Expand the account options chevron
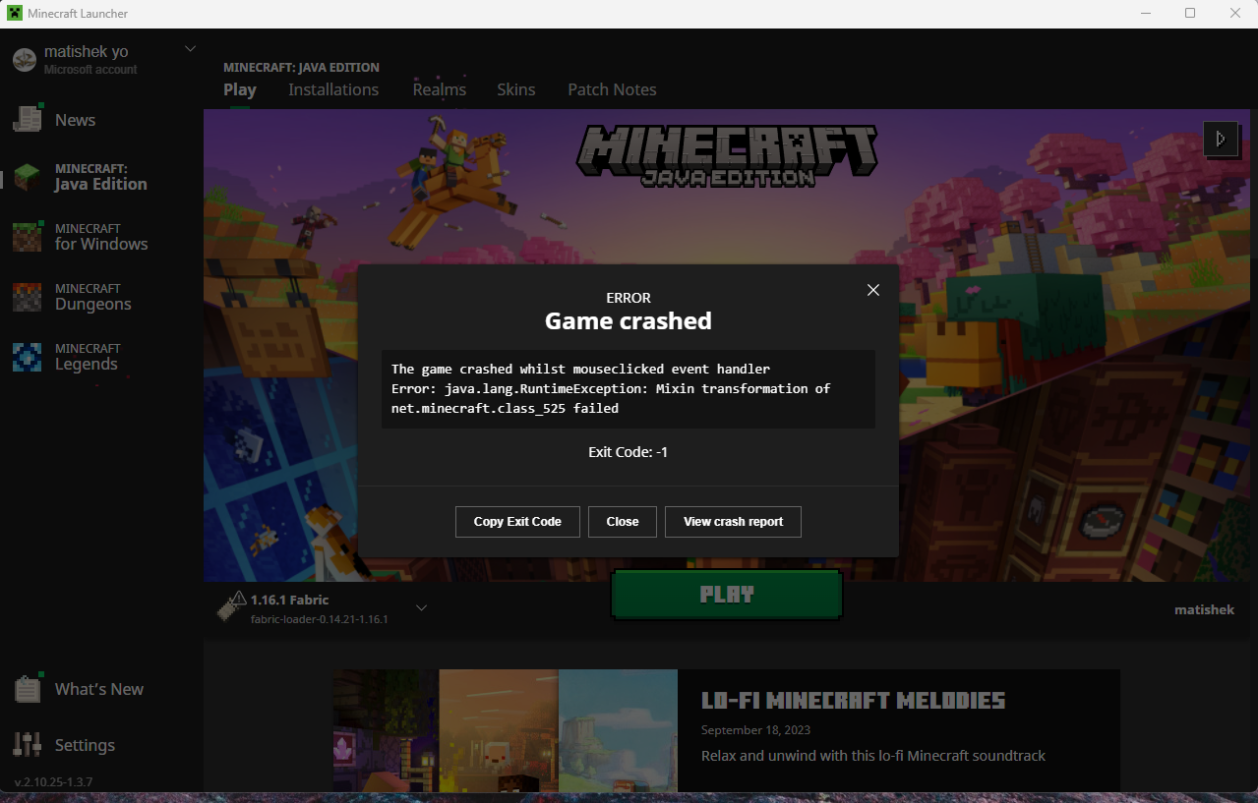The width and height of the screenshot is (1258, 803). pyautogui.click(x=189, y=48)
